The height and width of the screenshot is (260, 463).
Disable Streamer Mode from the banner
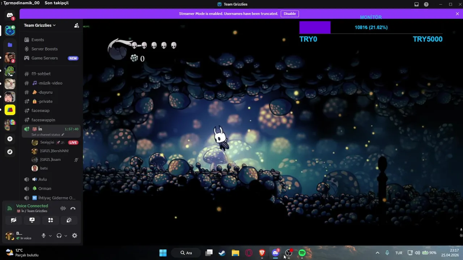[290, 14]
